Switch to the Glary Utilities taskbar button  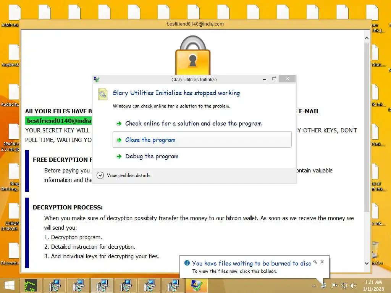coord(196,285)
